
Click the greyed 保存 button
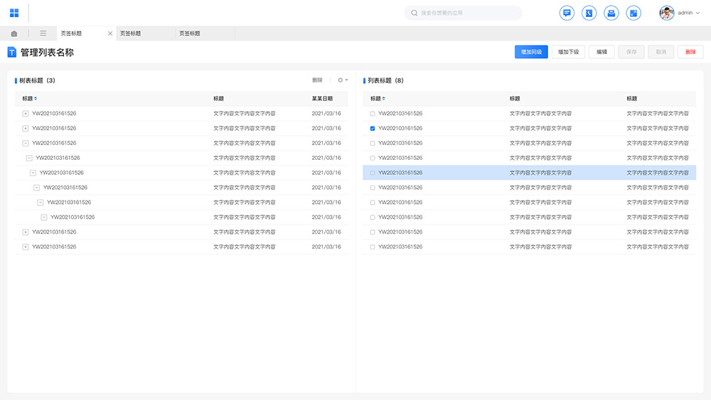631,52
